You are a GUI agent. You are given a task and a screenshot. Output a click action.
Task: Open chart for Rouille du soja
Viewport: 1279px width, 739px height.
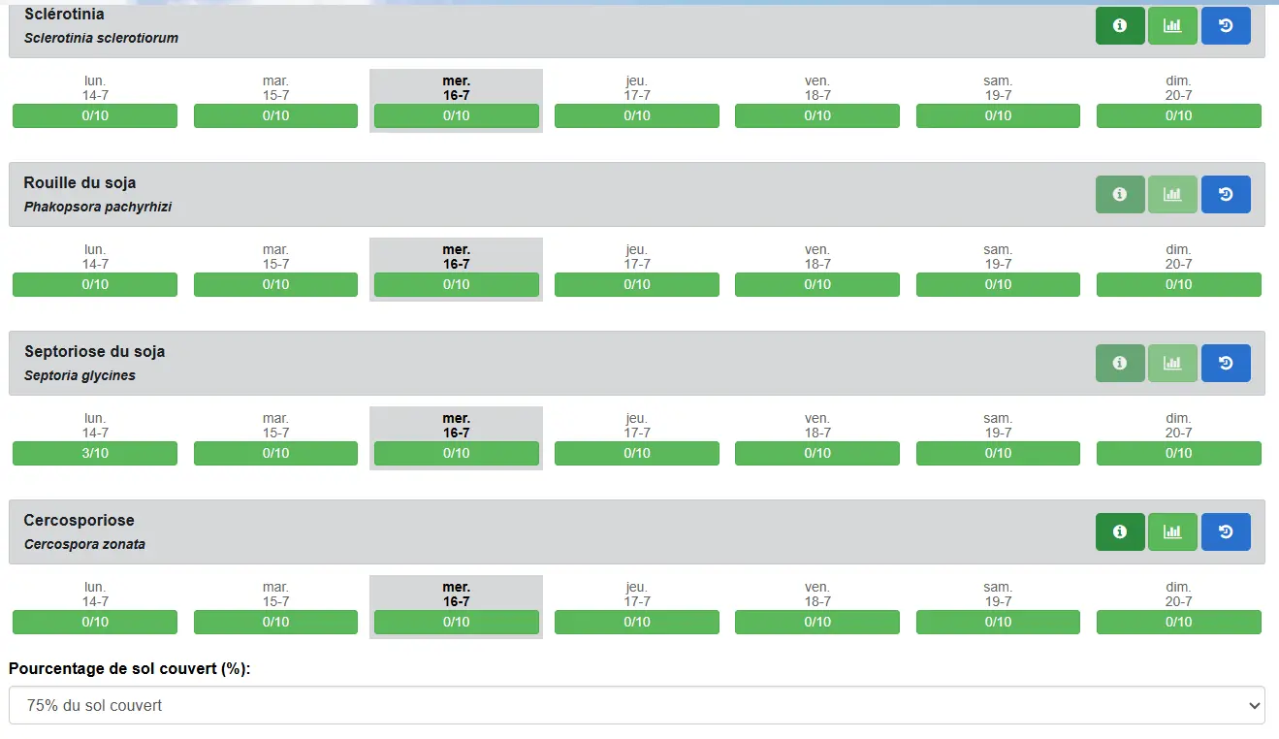coord(1172,195)
